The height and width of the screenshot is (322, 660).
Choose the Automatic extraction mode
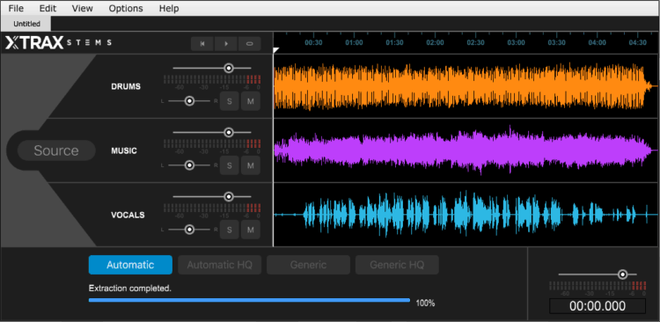click(x=130, y=265)
